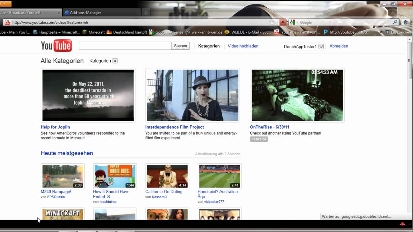Stop page loading with the red X button
Screen dimensions: 413x232
[x=283, y=22]
